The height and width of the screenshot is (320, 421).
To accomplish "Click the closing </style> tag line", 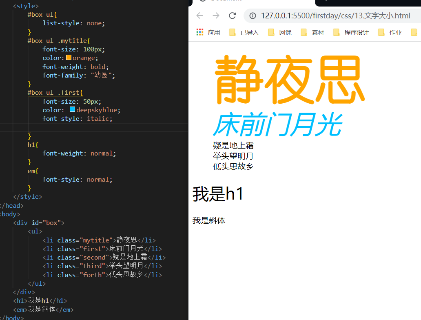I will (28, 196).
